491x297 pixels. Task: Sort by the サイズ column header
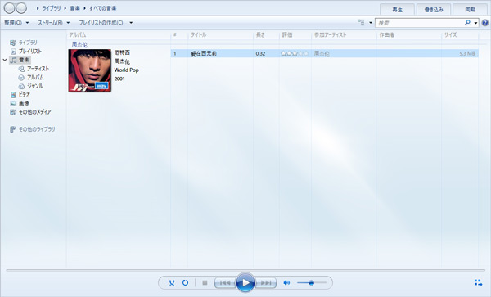(x=460, y=34)
